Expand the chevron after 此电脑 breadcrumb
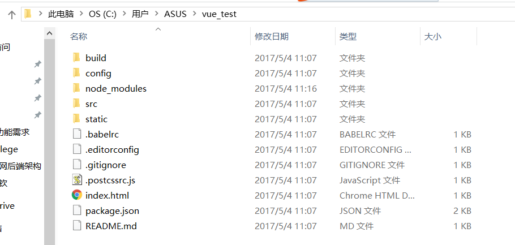The width and height of the screenshot is (515, 245). coord(80,14)
